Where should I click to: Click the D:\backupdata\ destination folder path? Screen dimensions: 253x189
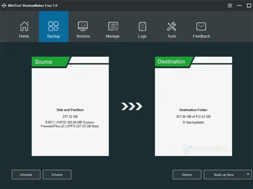[x=193, y=123]
